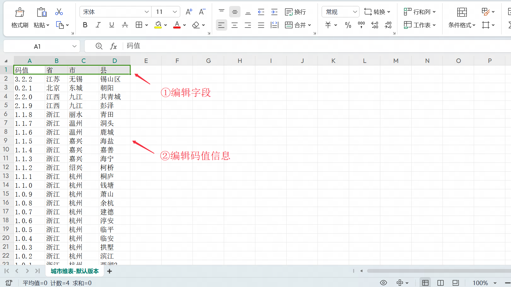Click the eye protection mode icon
This screenshot has width=511, height=287.
pyautogui.click(x=383, y=283)
